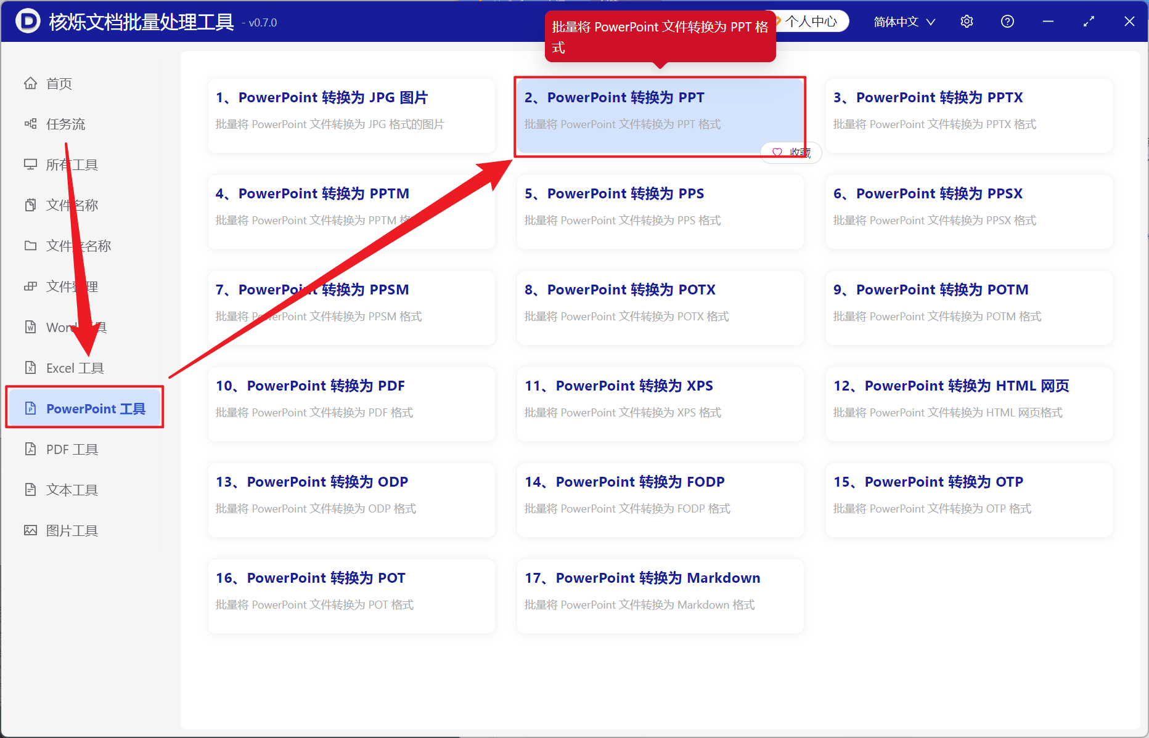Screen dimensions: 1149x738
Task: Open PowerPoint 转换为 PDF tool card
Action: tap(351, 403)
